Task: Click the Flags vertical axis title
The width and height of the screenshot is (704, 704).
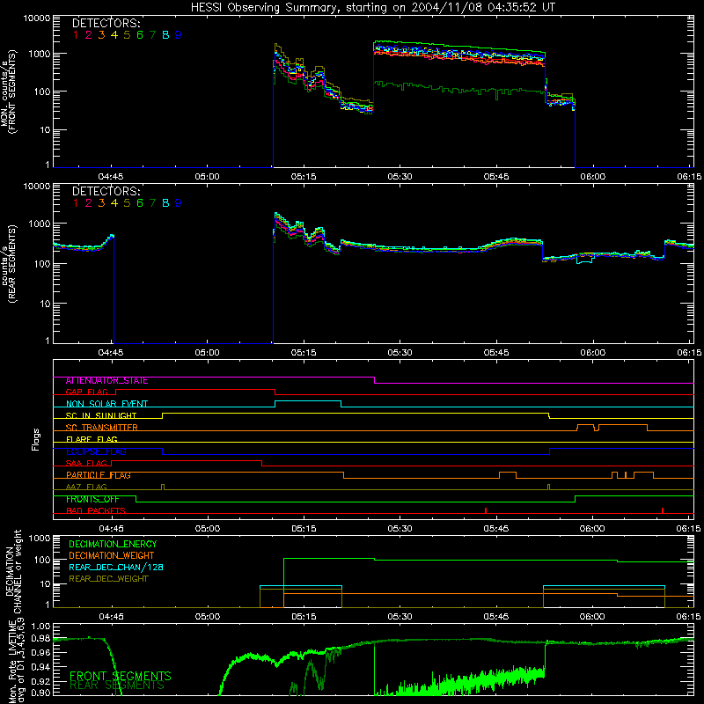Action: [35, 439]
